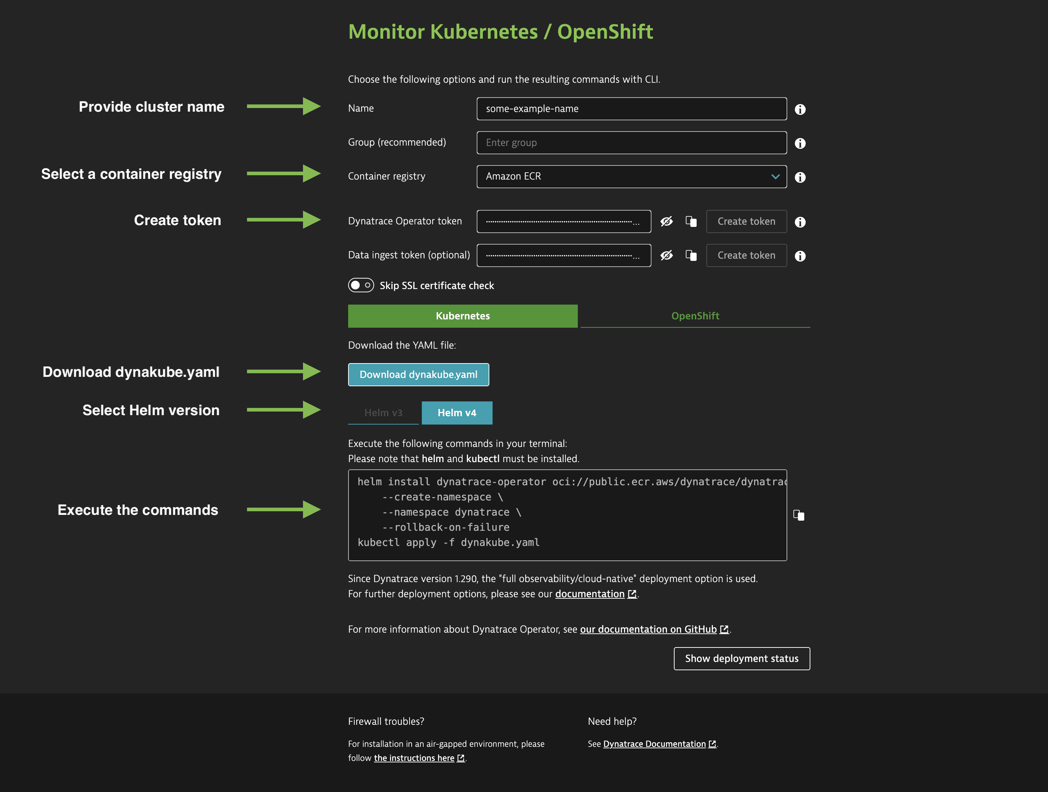Copy the Dynatrace Operator token
Screen dimensions: 1048x792
[x=691, y=221]
